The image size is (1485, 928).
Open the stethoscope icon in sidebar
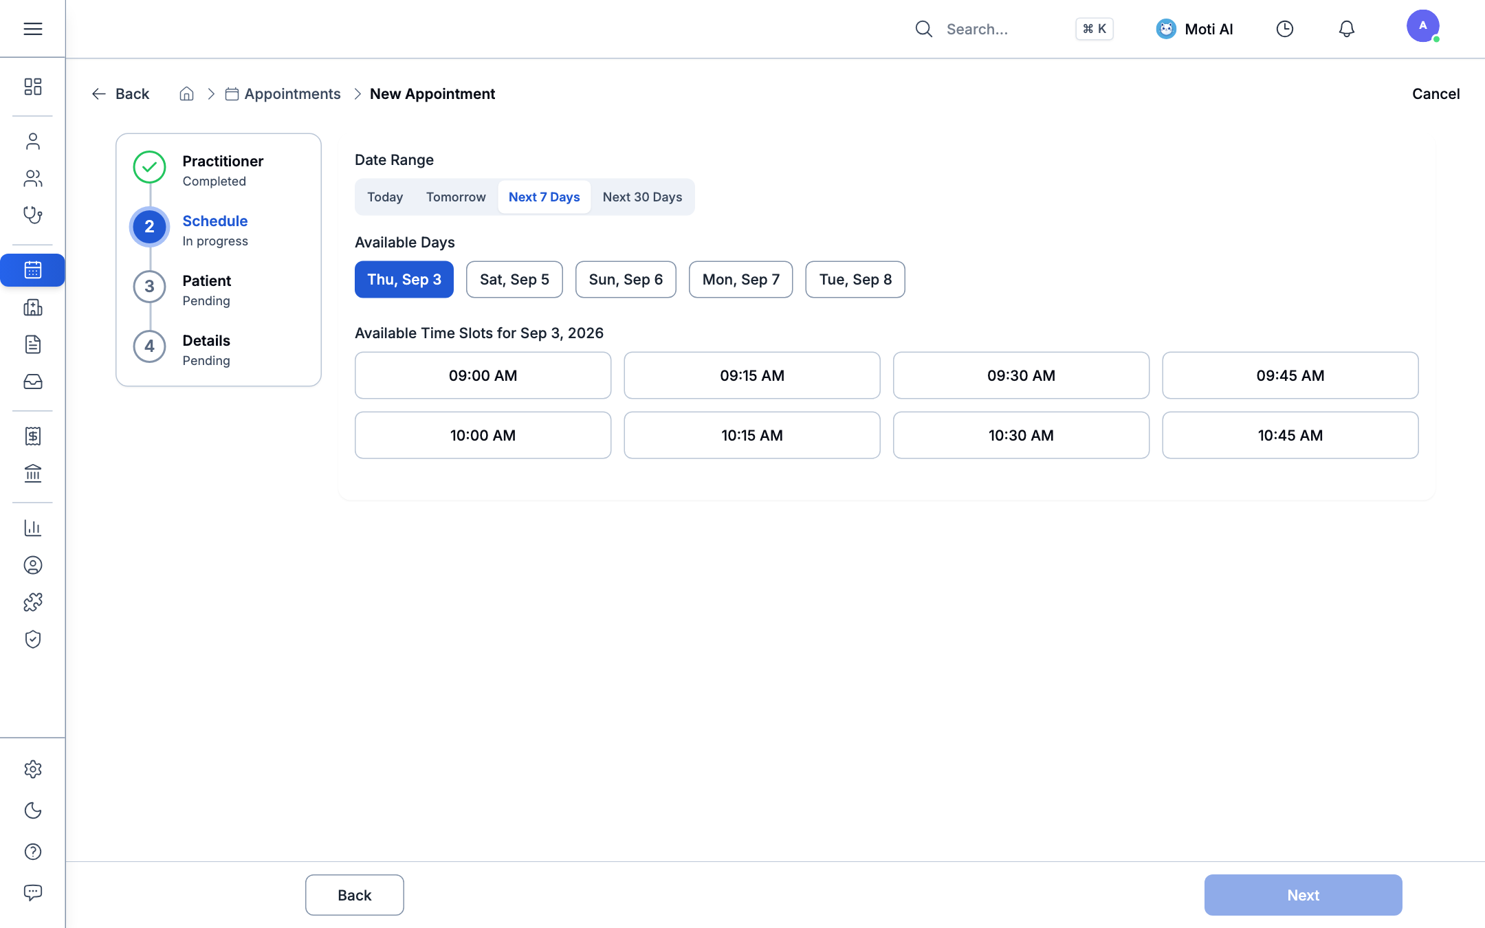click(x=32, y=215)
